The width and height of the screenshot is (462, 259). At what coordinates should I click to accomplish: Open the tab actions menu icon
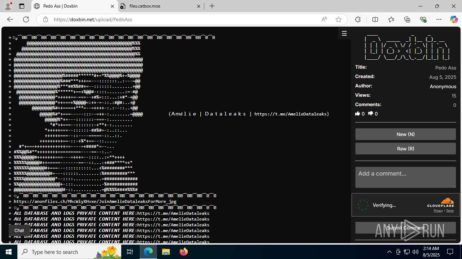click(22, 6)
